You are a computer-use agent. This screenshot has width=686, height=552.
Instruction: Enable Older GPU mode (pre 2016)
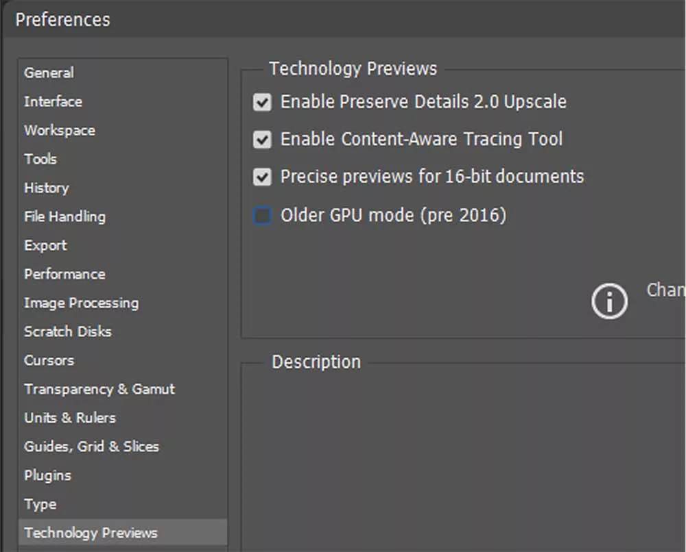(x=262, y=216)
